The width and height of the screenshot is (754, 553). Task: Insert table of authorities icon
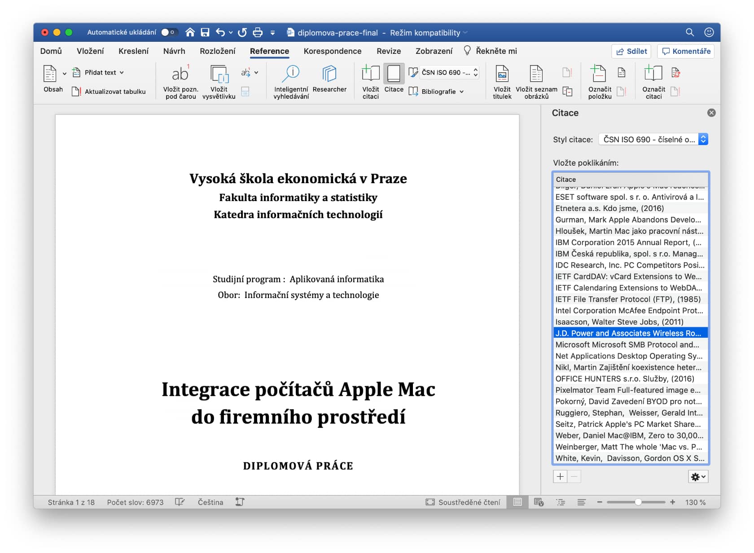675,72
